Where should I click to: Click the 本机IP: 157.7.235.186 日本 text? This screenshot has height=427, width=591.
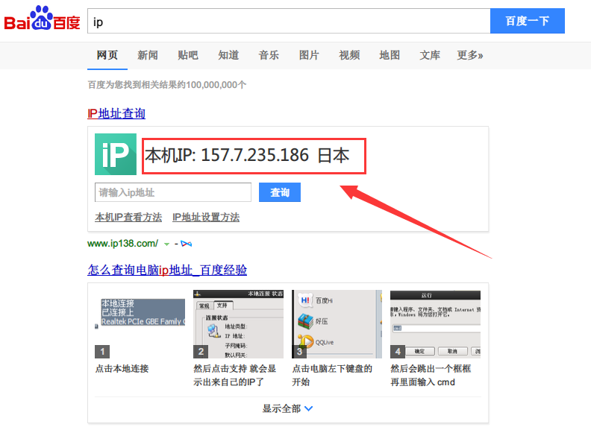click(247, 156)
